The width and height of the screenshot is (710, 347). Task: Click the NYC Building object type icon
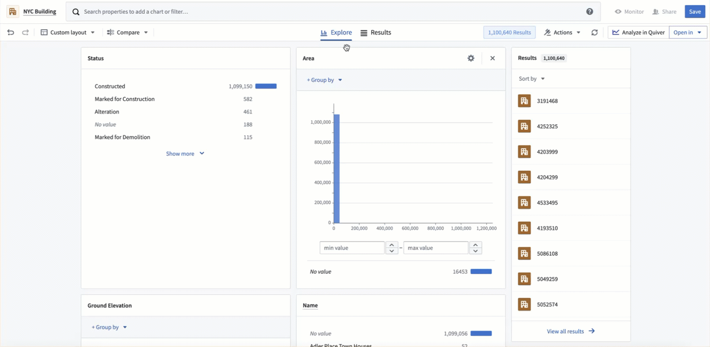click(13, 12)
